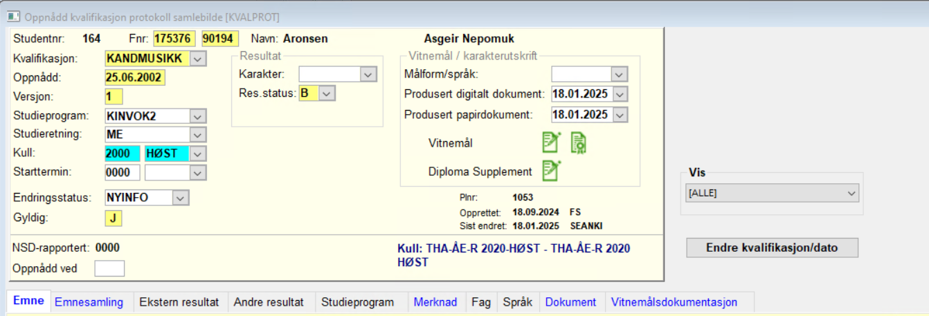
Task: Click the Gyldig field with J
Action: [x=114, y=219]
